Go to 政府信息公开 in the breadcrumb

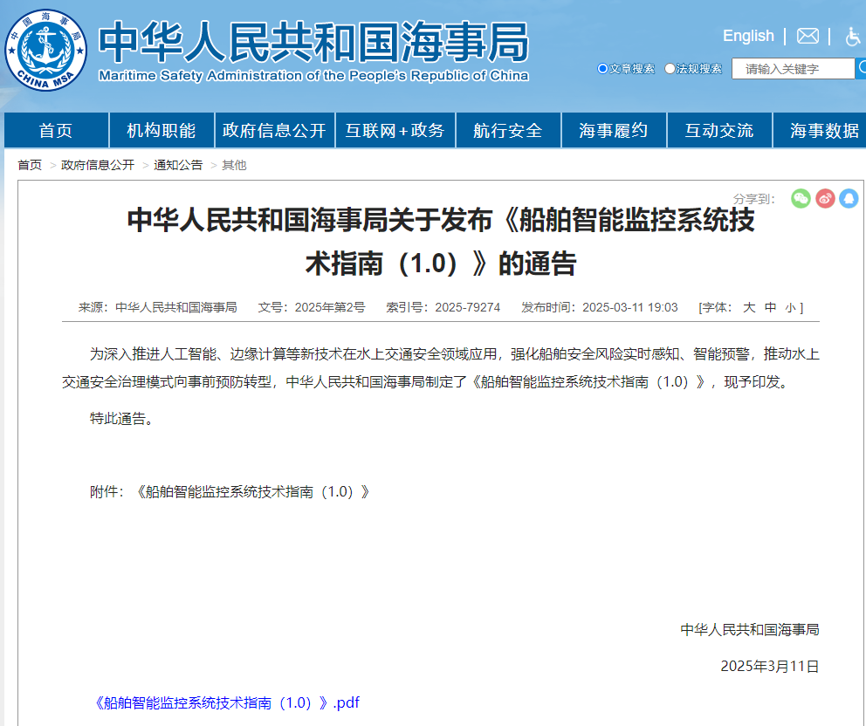click(x=98, y=165)
